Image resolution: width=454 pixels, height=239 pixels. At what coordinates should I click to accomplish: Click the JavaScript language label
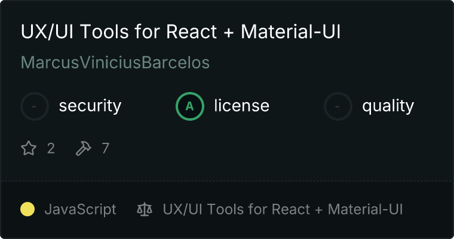pos(80,210)
